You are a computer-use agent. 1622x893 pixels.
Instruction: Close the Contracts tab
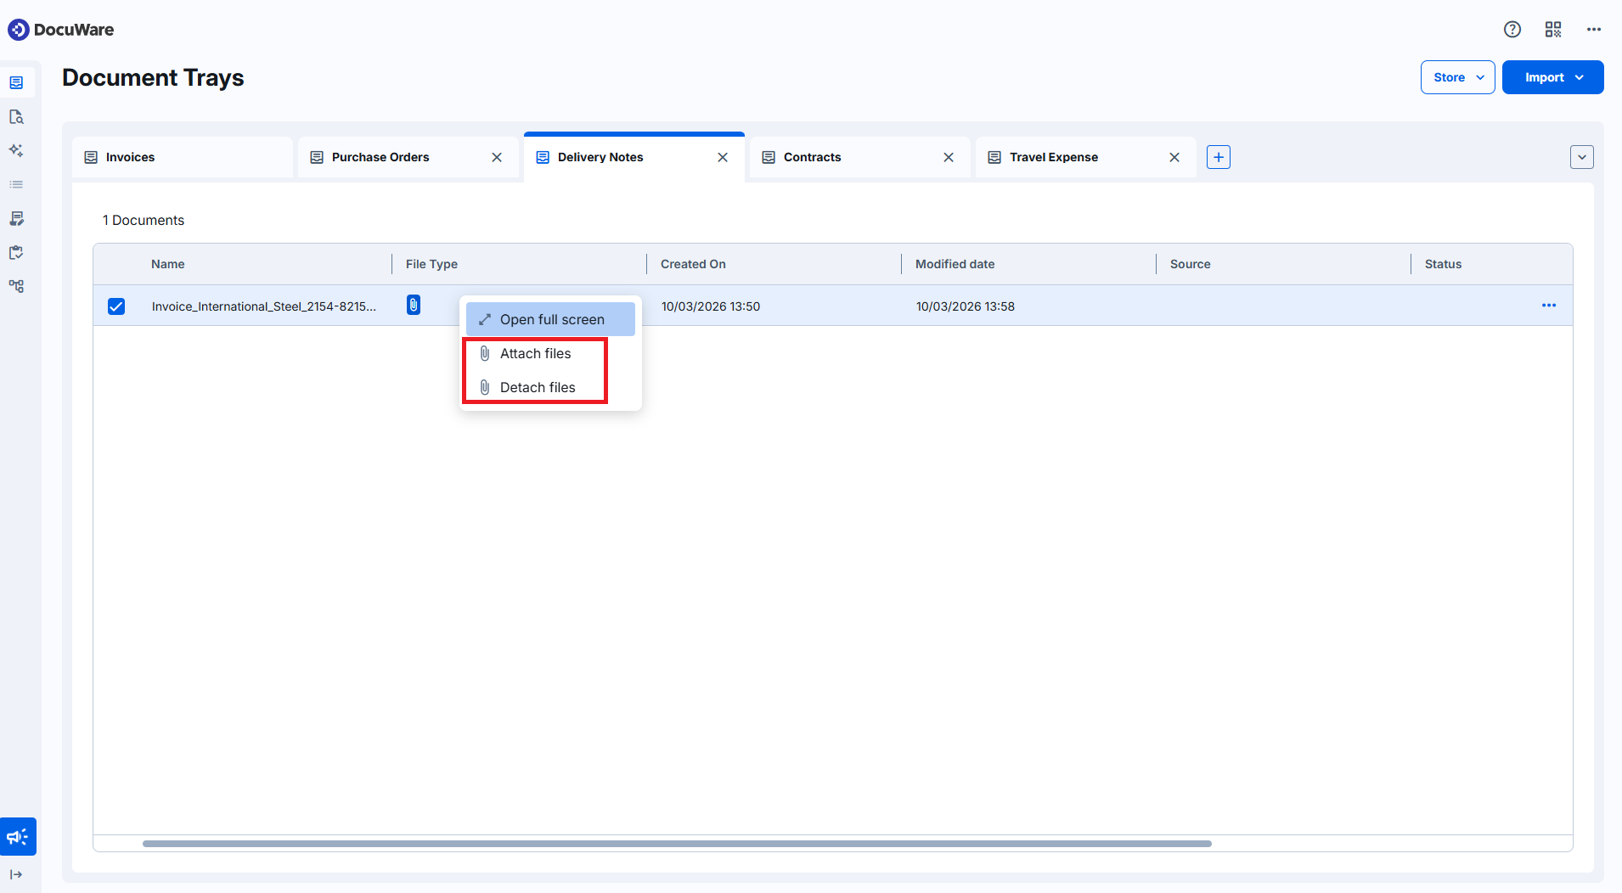[949, 157]
